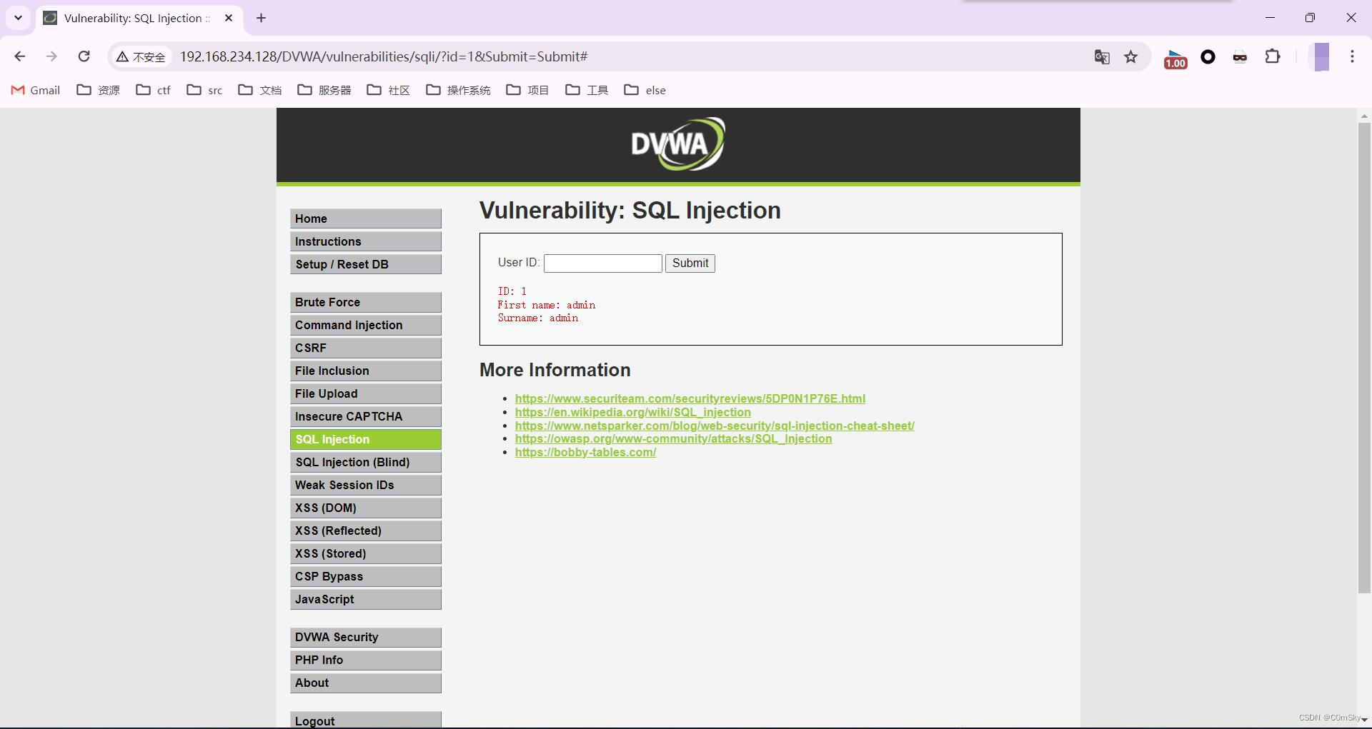This screenshot has height=729, width=1372.
Task: Open the ctf bookmark folder
Action: point(154,90)
